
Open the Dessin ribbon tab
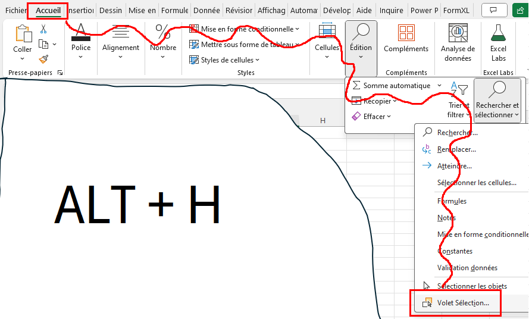pyautogui.click(x=111, y=10)
